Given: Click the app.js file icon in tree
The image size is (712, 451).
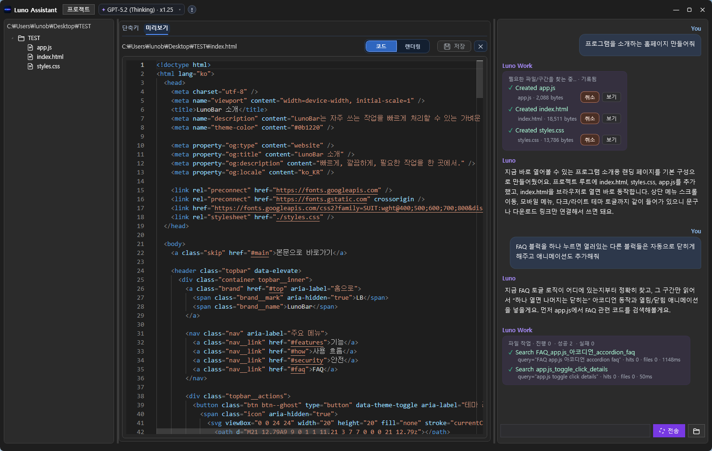Looking at the screenshot, I should click(x=31, y=48).
